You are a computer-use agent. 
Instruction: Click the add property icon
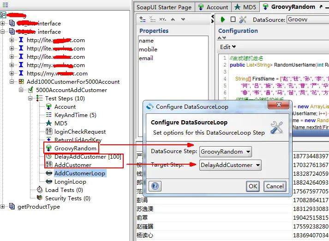coord(142,19)
